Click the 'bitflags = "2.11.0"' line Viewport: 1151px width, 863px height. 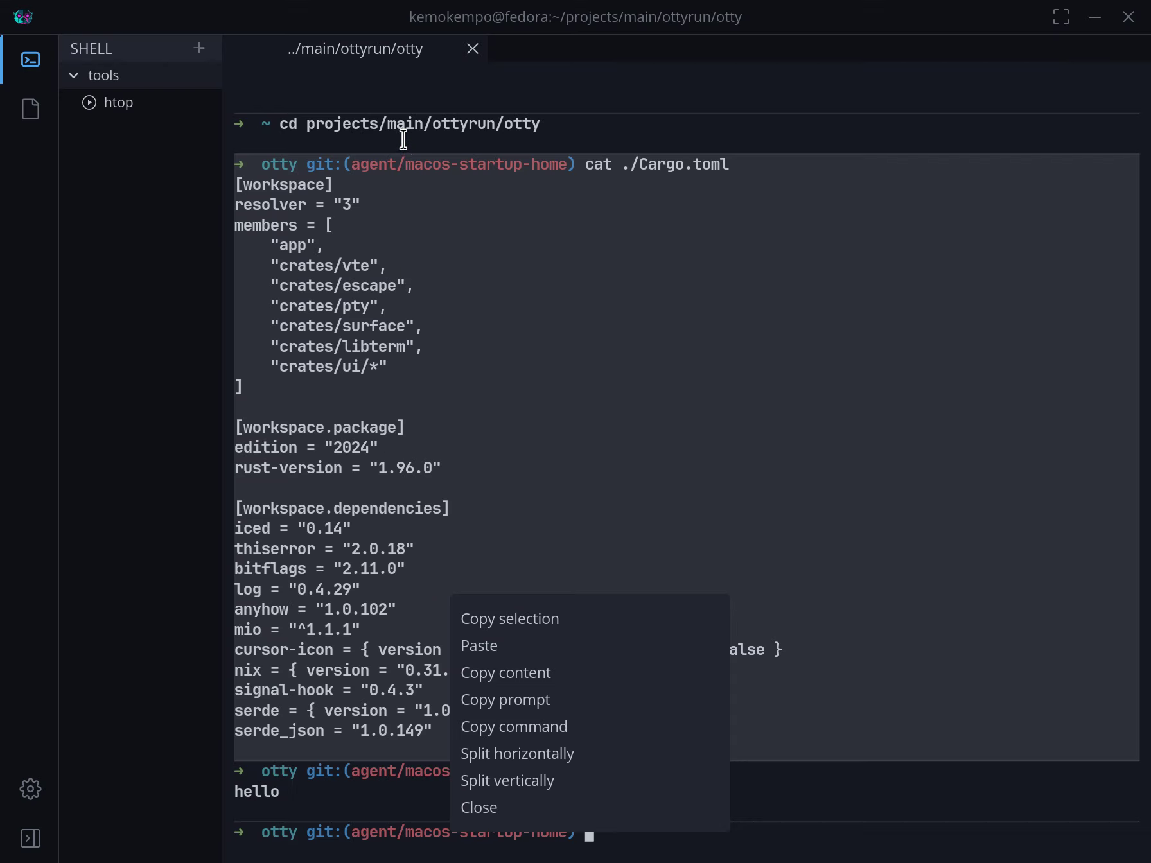click(x=319, y=569)
